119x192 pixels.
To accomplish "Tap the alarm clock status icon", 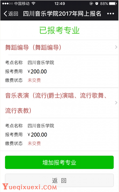I will pyautogui.click(x=97, y=4).
